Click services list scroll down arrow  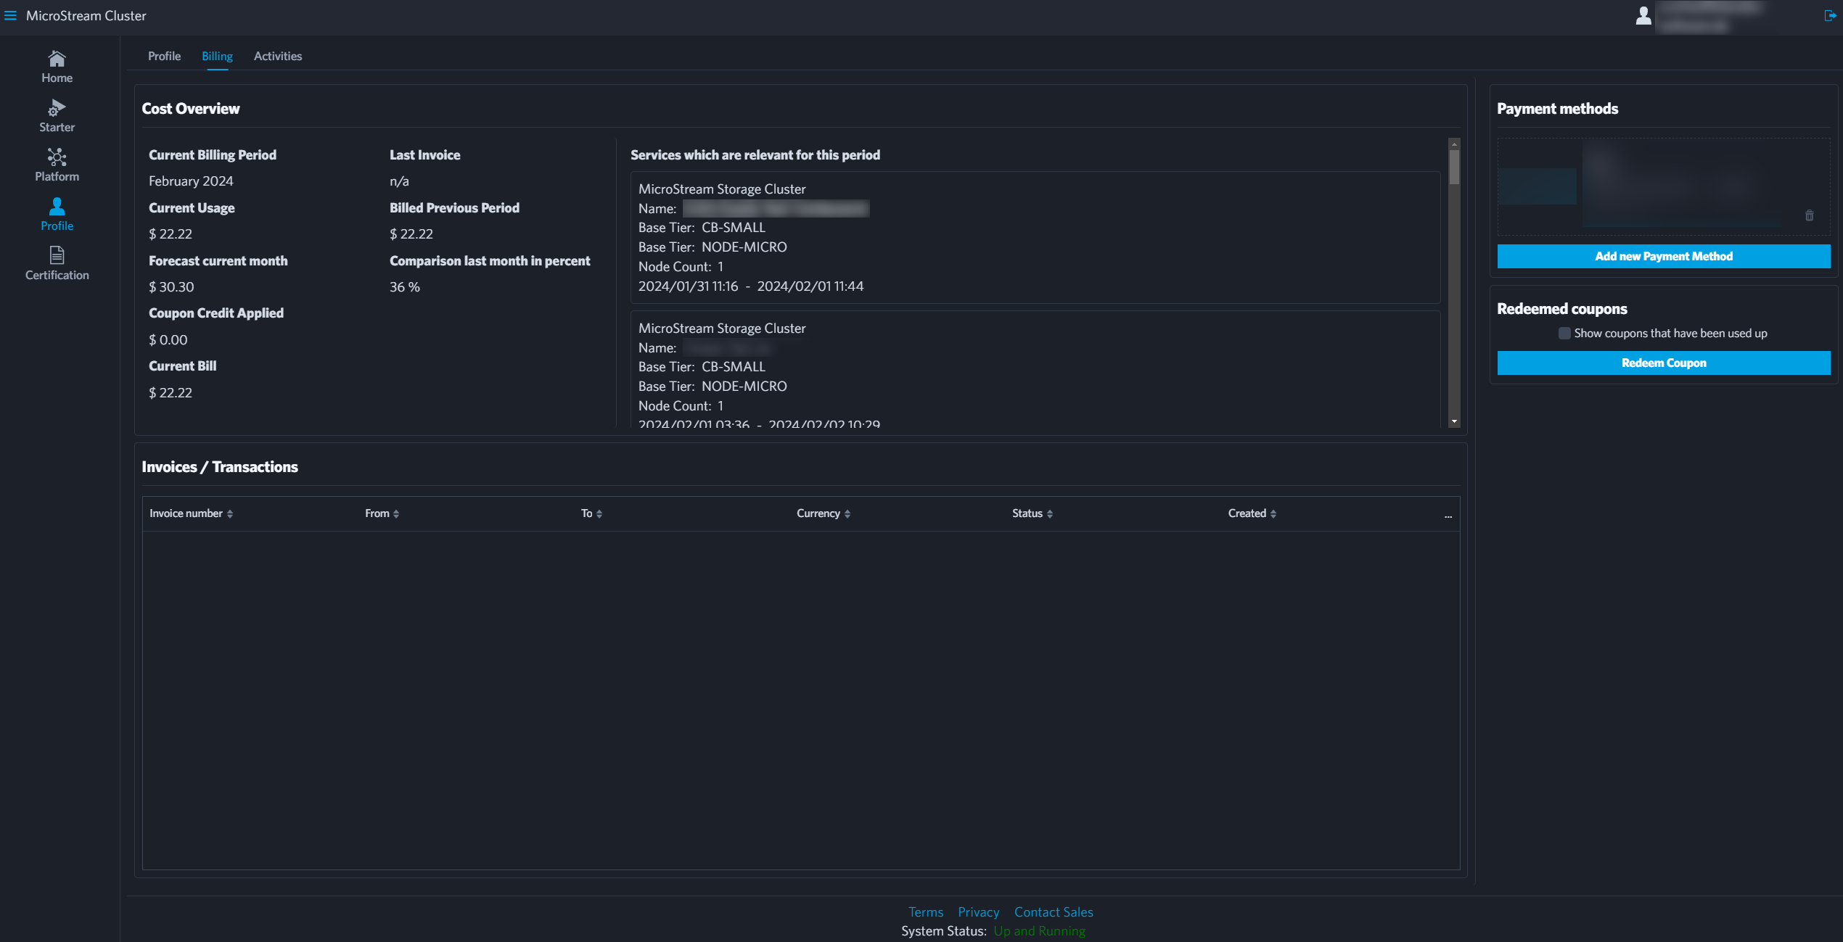click(x=1454, y=421)
